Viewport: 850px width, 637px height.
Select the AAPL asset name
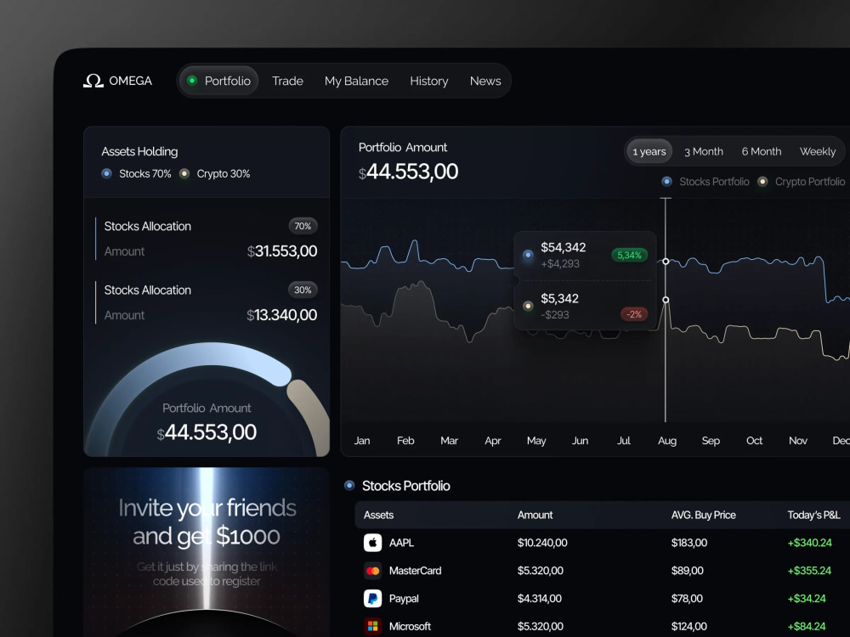401,542
